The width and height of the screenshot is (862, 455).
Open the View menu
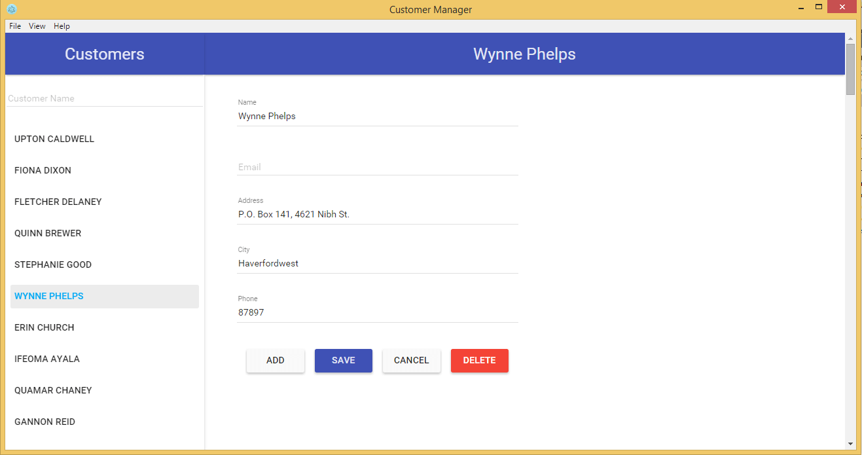point(37,26)
